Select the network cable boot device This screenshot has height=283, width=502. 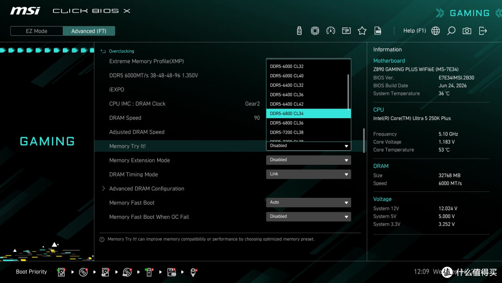point(193,272)
